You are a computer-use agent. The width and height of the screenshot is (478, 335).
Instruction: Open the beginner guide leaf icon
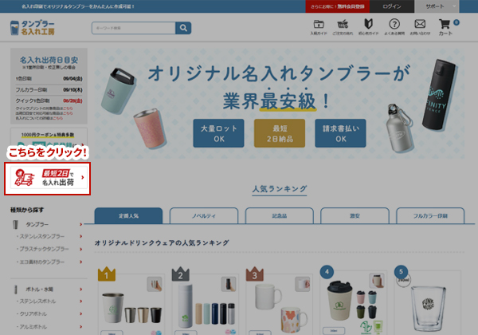369,24
